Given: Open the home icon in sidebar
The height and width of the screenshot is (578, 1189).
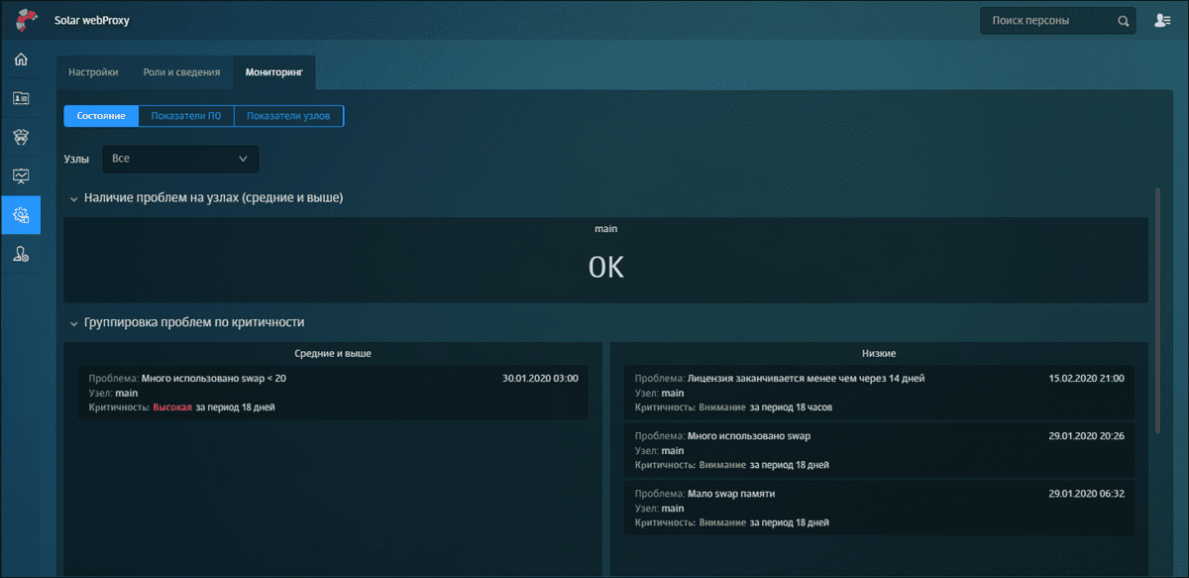Looking at the screenshot, I should point(21,59).
